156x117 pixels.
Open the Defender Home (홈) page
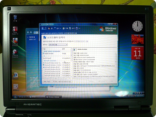pyautogui.click(x=50, y=29)
